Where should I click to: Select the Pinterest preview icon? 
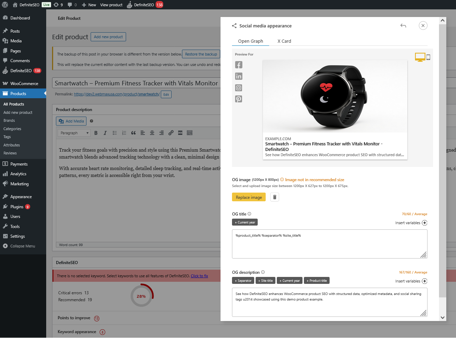coord(239,99)
